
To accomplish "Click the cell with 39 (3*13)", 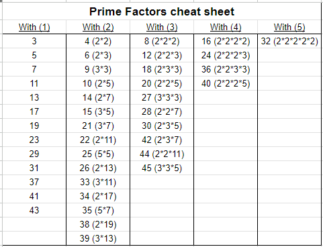I will point(98,238).
